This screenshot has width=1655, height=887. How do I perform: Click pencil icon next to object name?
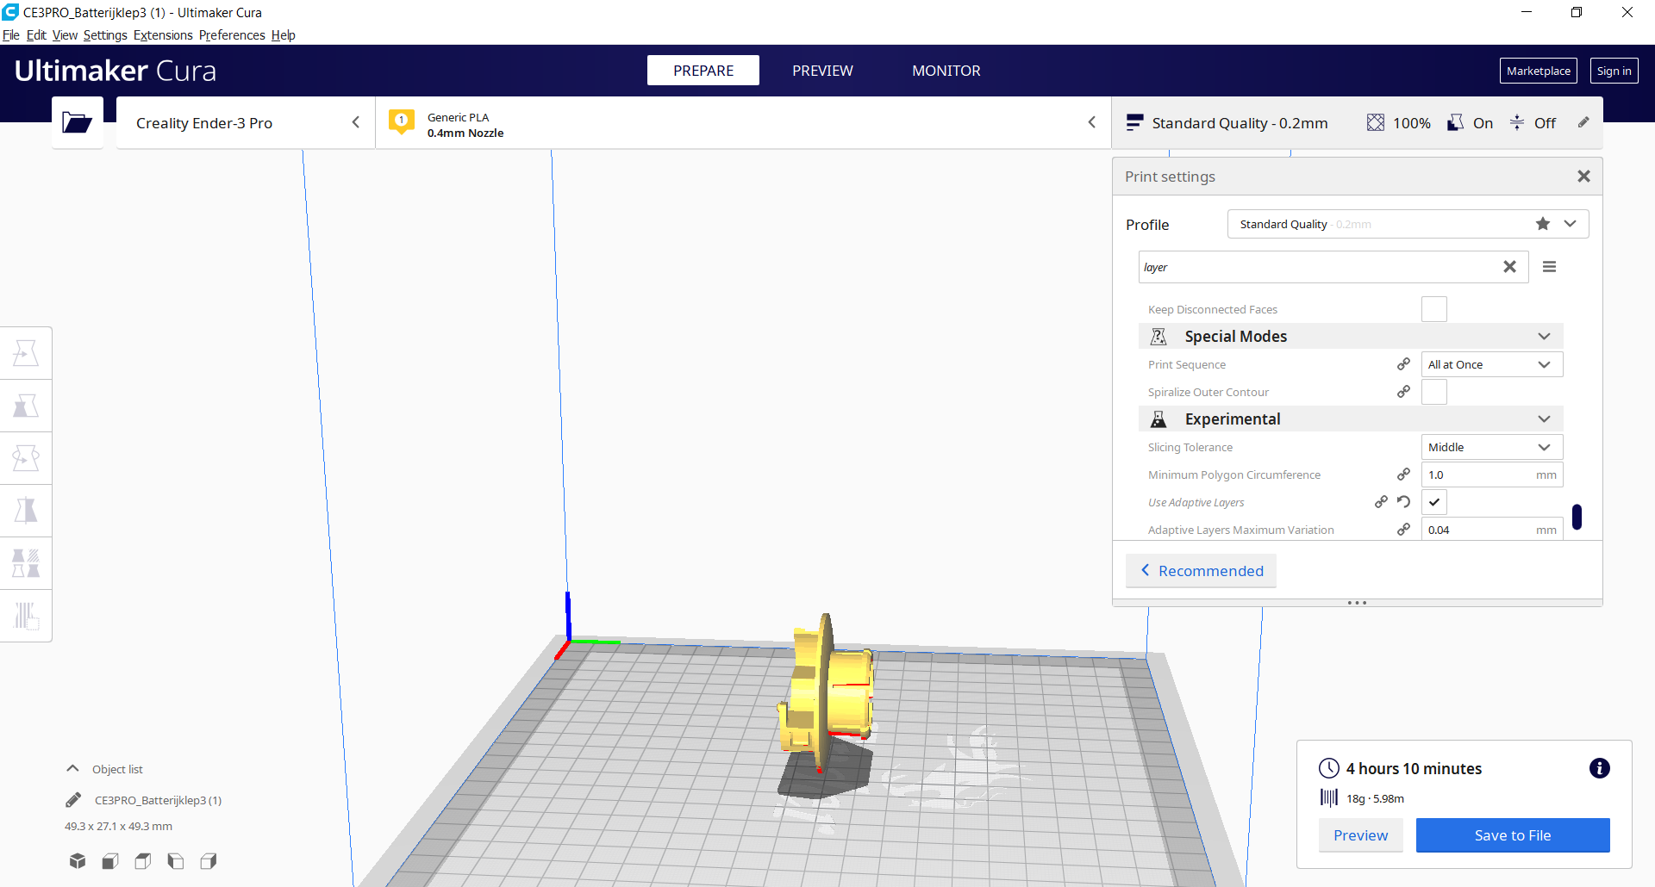pyautogui.click(x=73, y=800)
